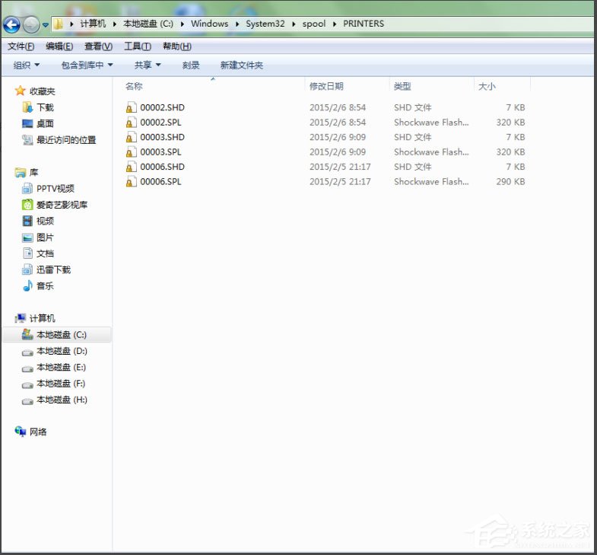Screen dimensions: 597x555
Task: Click the back navigation arrow button
Action: tap(11, 24)
